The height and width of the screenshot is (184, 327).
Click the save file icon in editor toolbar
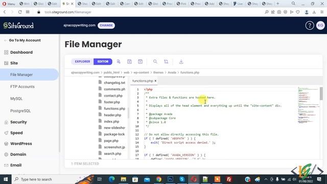(129, 61)
